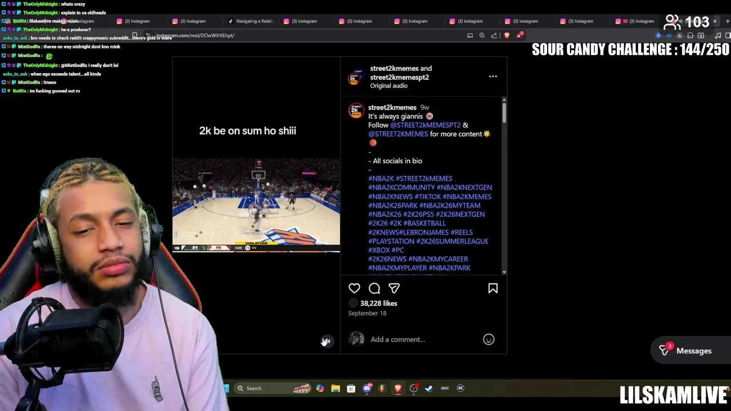Open the #NBA2KMYCAREER hashtag

(438, 259)
